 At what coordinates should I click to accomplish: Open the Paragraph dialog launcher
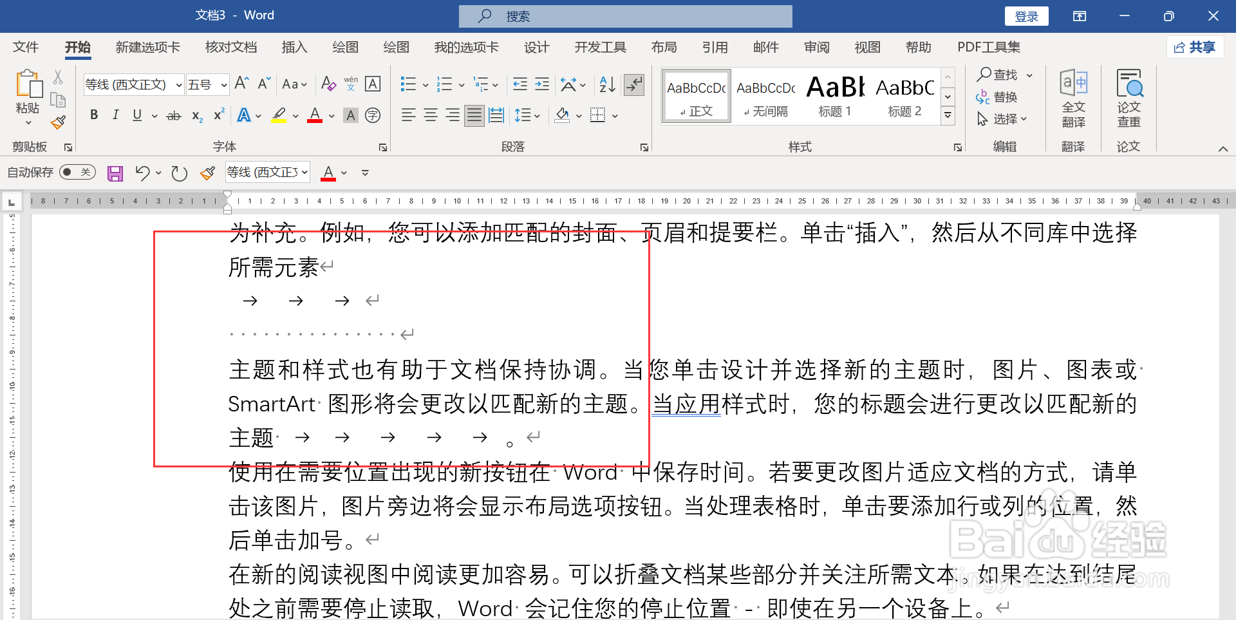click(644, 147)
